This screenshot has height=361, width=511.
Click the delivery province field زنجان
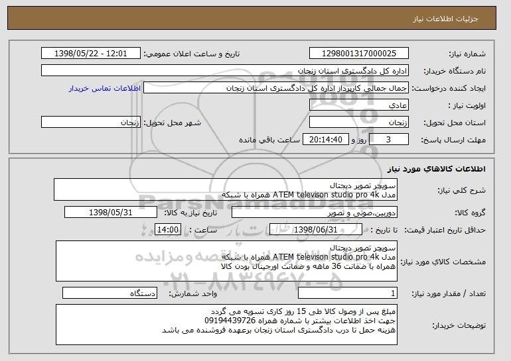point(359,123)
